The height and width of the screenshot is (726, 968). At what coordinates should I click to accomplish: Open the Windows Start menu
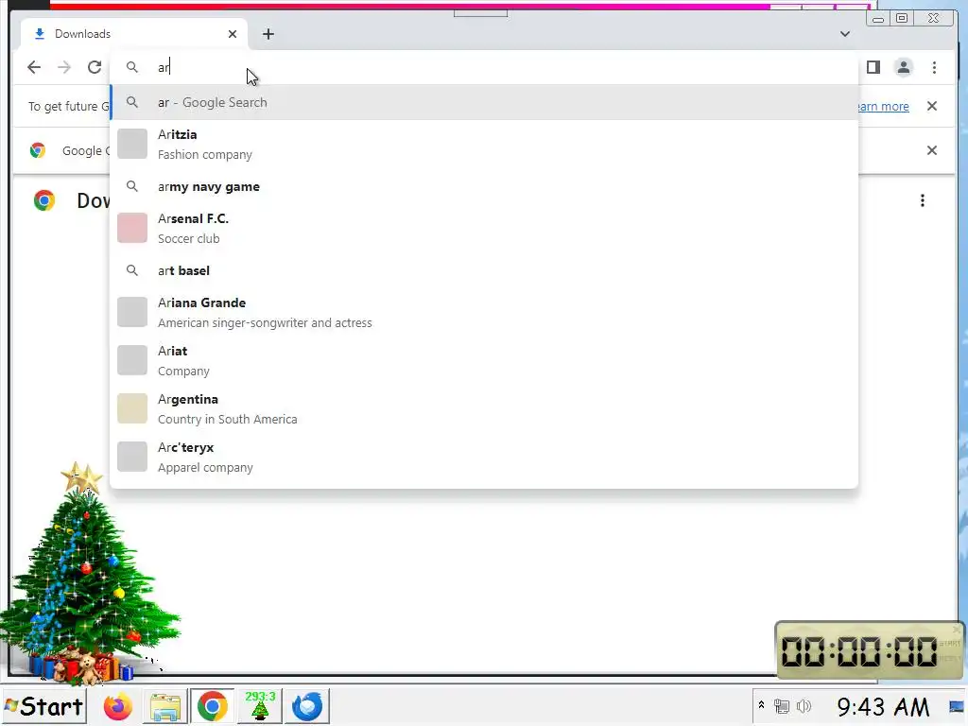click(x=43, y=706)
